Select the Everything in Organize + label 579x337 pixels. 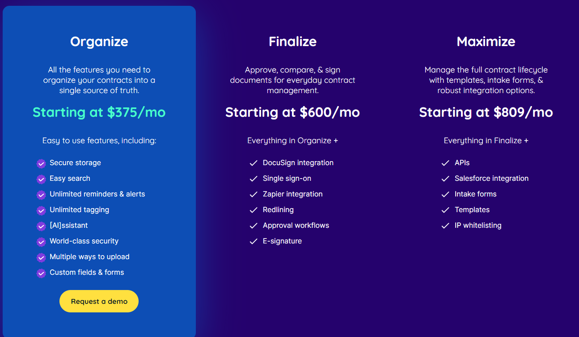pyautogui.click(x=292, y=141)
